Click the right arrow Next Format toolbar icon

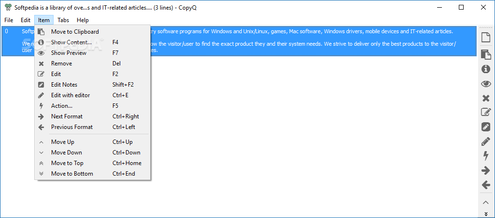click(486, 171)
